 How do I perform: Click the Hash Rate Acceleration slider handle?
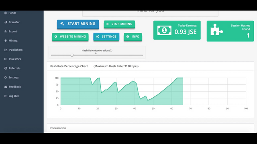tap(72, 55)
